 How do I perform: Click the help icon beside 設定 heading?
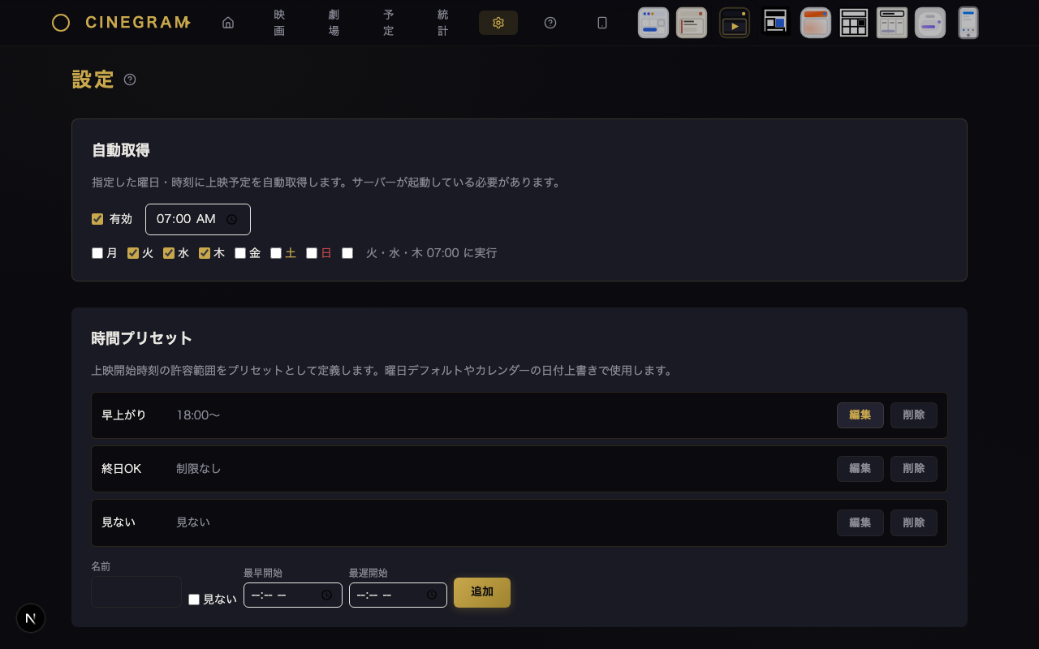[x=130, y=80]
